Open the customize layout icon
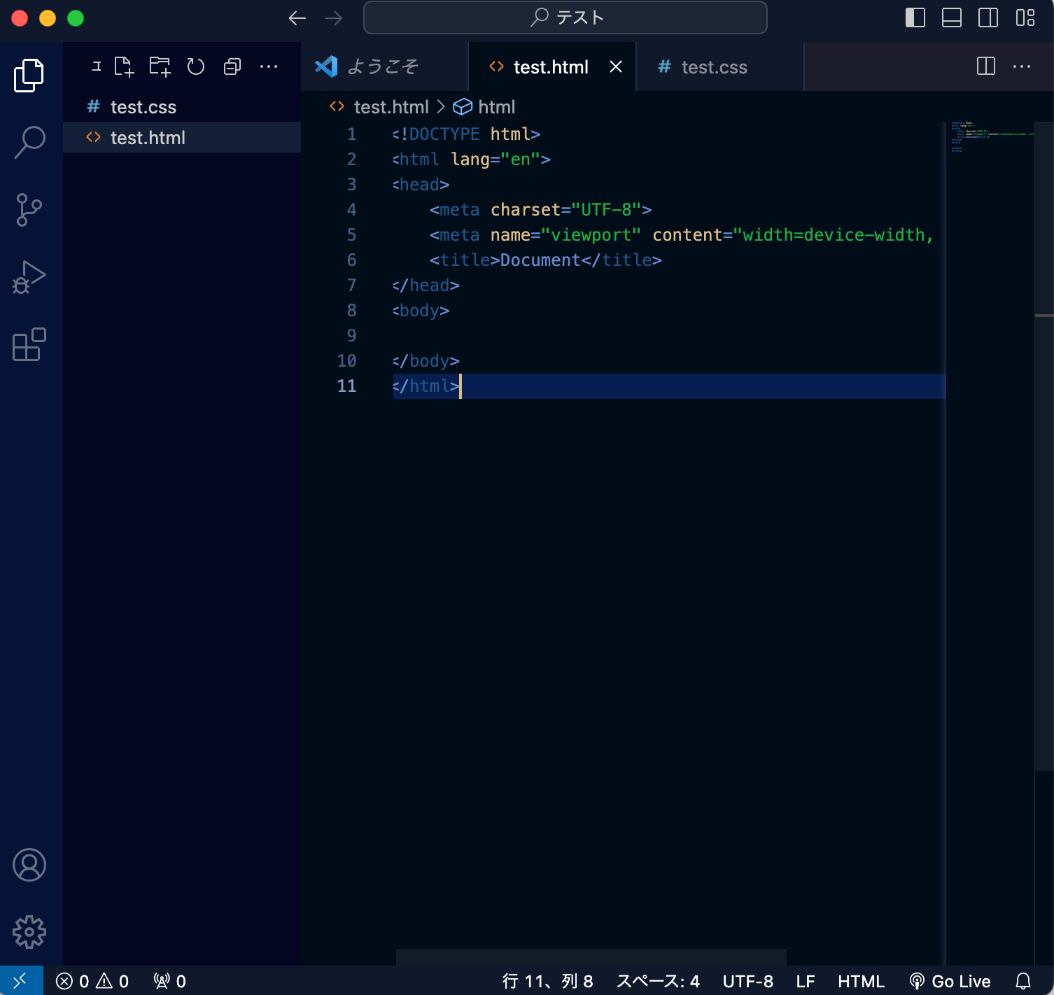 pyautogui.click(x=1025, y=17)
